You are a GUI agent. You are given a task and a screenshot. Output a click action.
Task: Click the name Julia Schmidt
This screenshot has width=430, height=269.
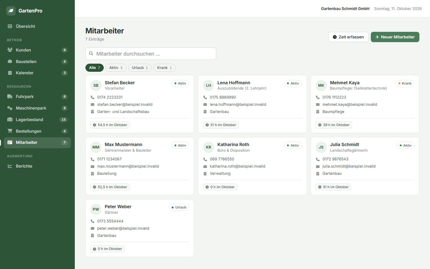344,145
